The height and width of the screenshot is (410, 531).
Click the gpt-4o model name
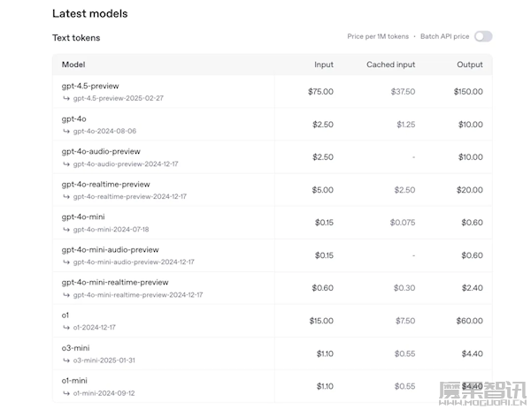pyautogui.click(x=73, y=119)
